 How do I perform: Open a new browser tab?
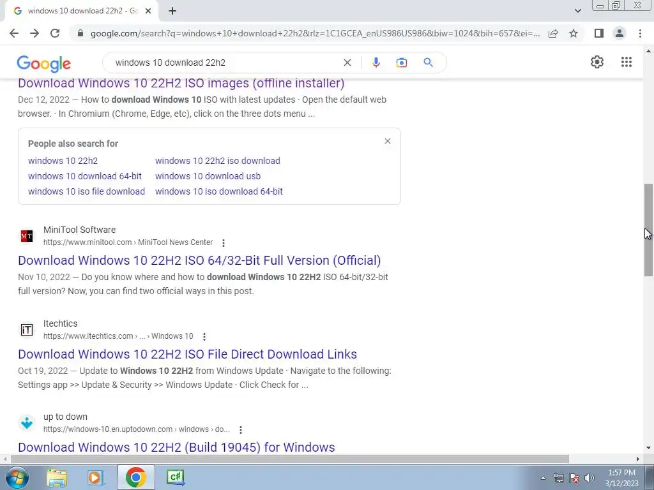[172, 11]
